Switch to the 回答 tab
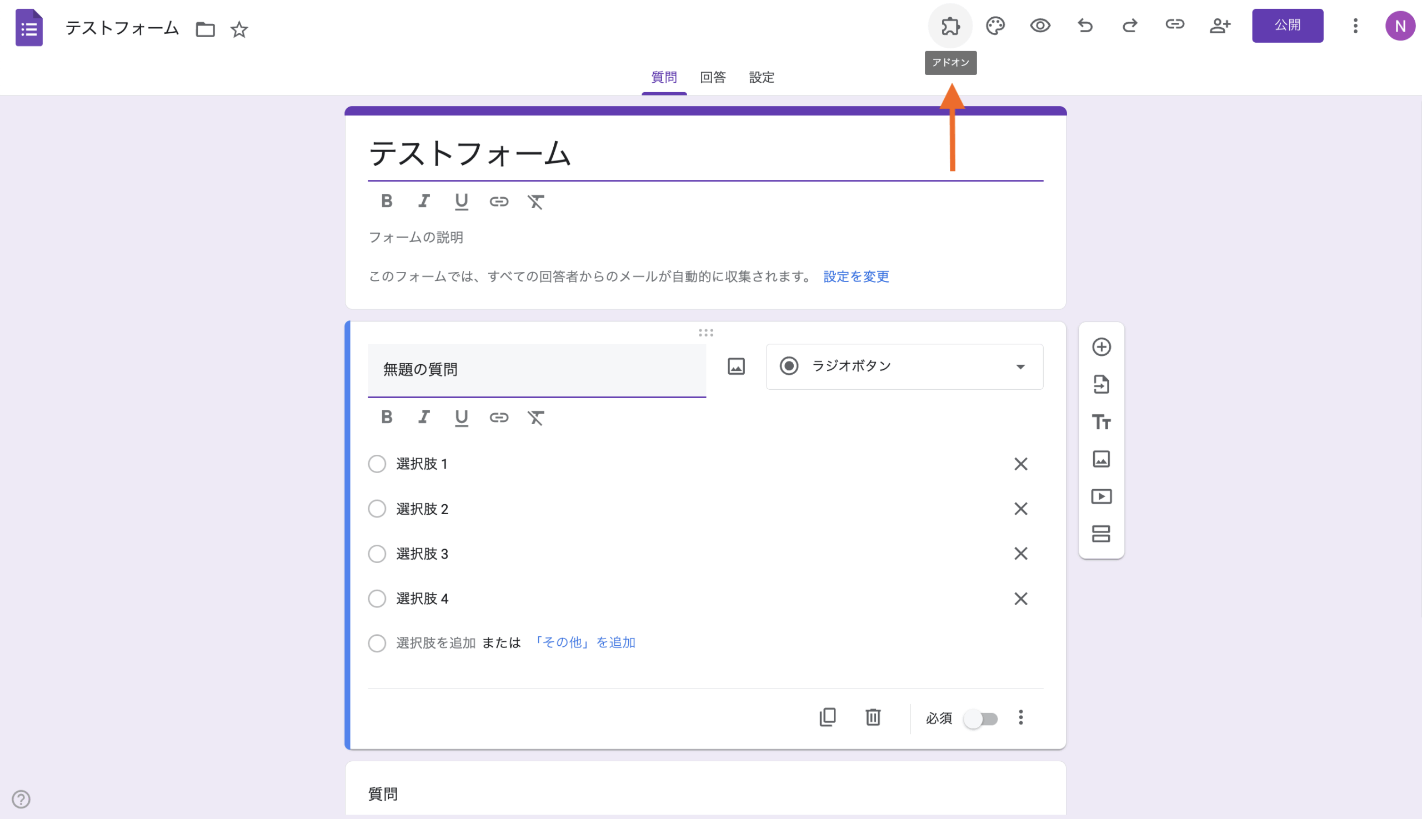Viewport: 1422px width, 819px height. click(x=712, y=77)
